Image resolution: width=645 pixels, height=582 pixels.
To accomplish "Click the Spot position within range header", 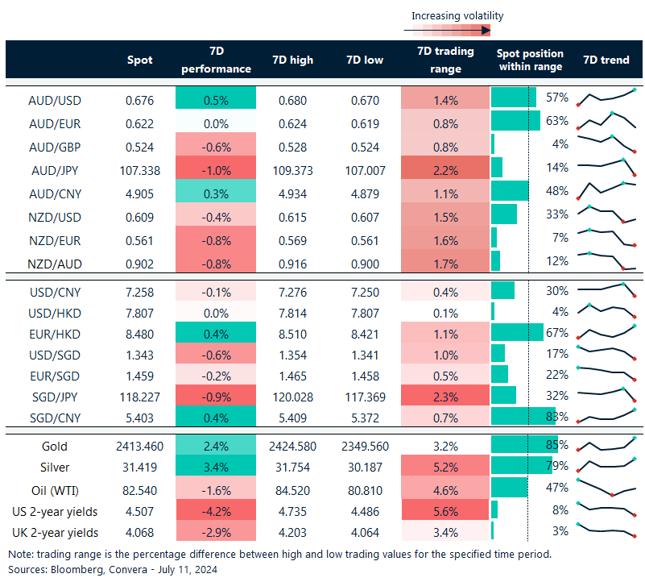I will click(530, 60).
